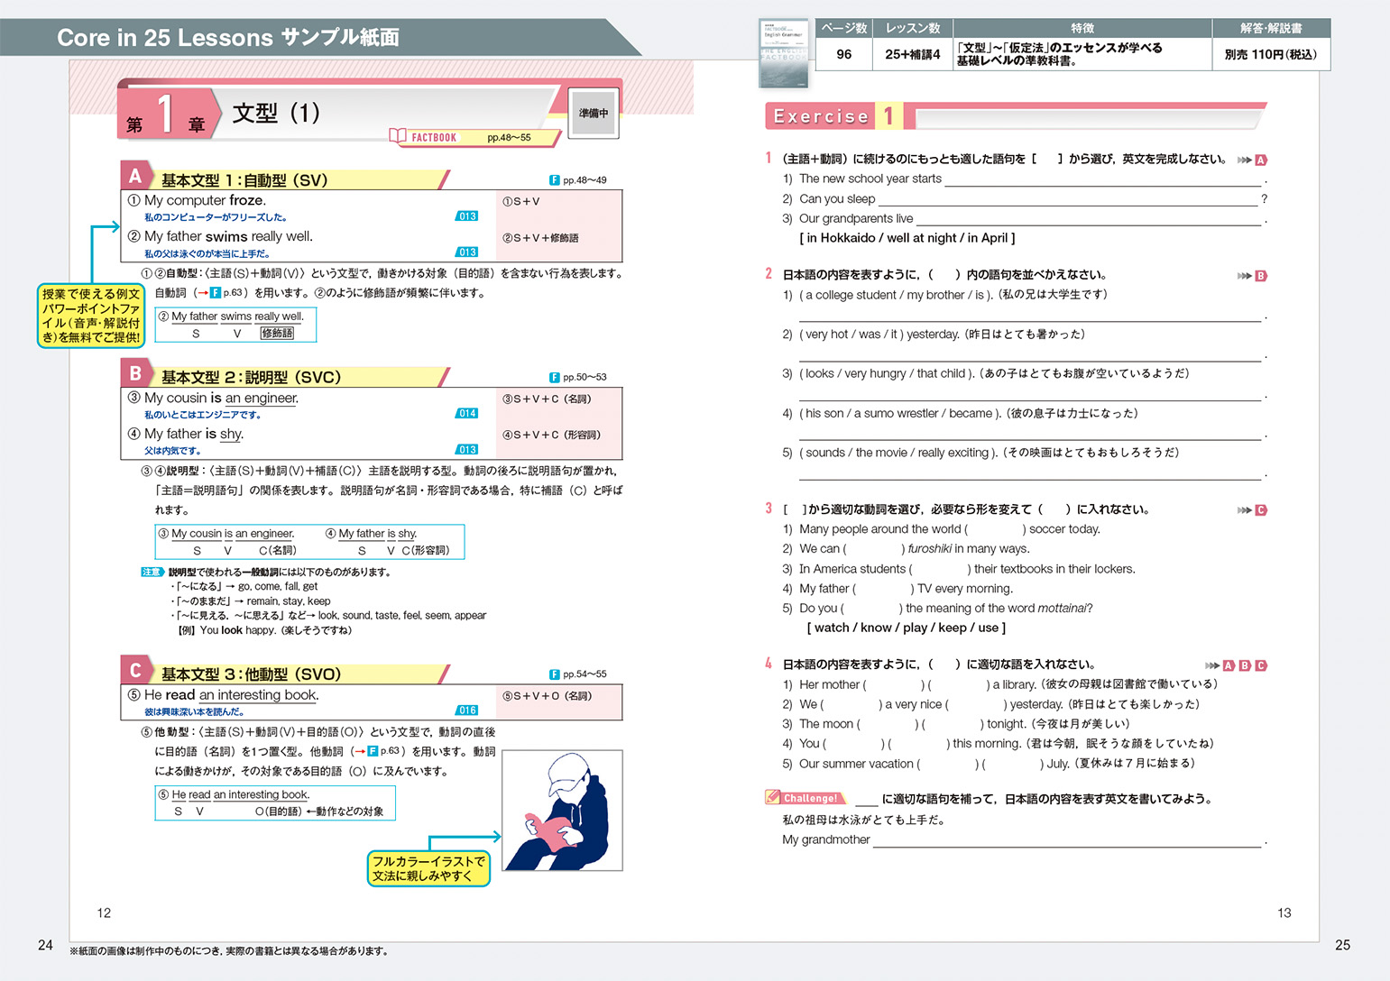Click the pink C reference badge in Exercise question 3
Screen dimensions: 1390x981
coord(1261,510)
